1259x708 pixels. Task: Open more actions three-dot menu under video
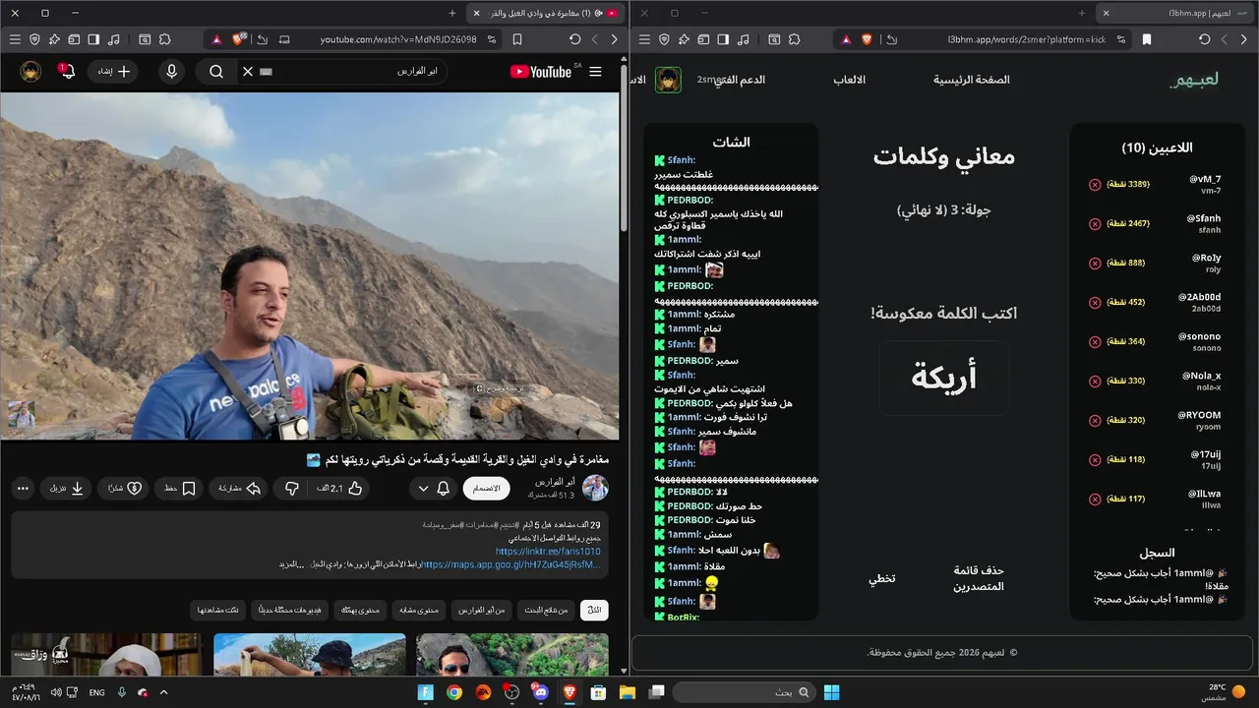(x=24, y=488)
